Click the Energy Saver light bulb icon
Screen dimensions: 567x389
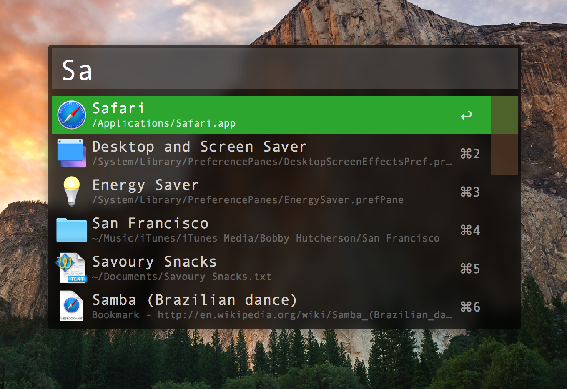point(71,192)
